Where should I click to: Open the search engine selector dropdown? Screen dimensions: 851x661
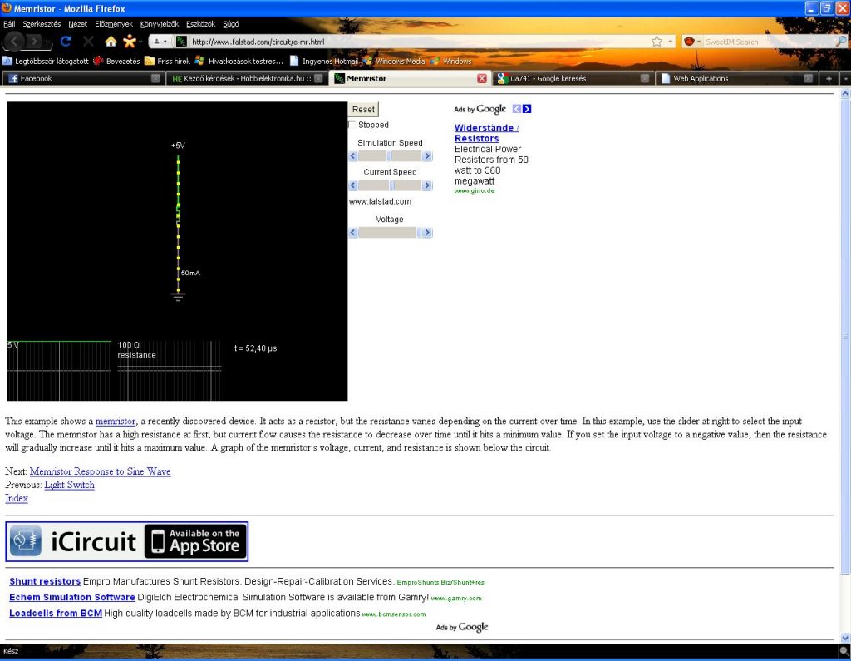pyautogui.click(x=699, y=42)
